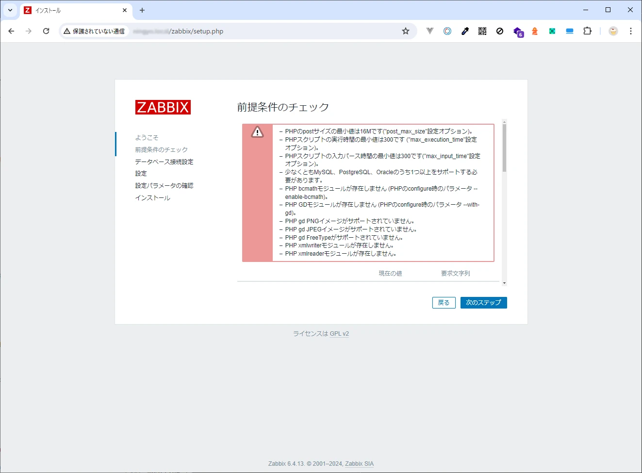The height and width of the screenshot is (473, 642).
Task: Click the 前提条件のチェック page heading
Action: [283, 107]
